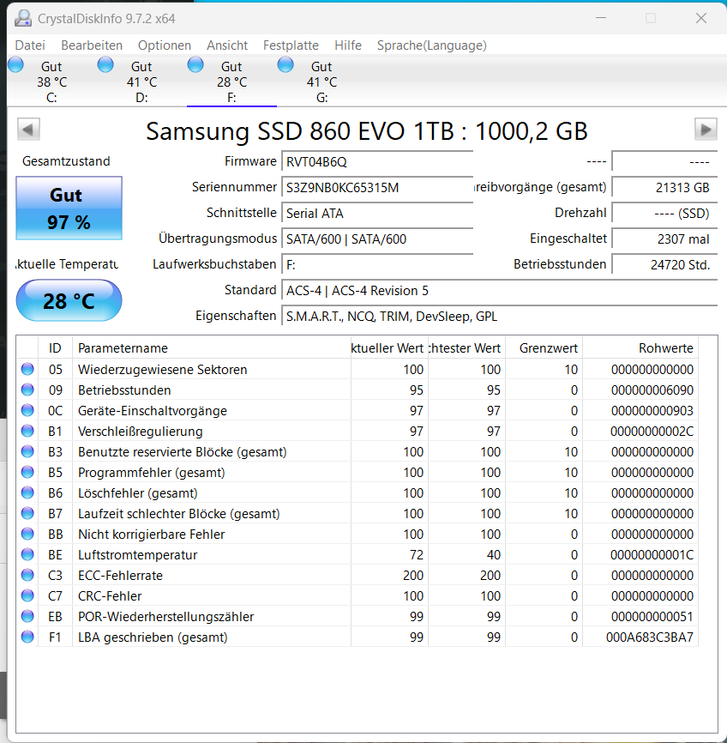This screenshot has height=743, width=727.
Task: Click status orb for Löschfehler row
Action: [x=27, y=492]
